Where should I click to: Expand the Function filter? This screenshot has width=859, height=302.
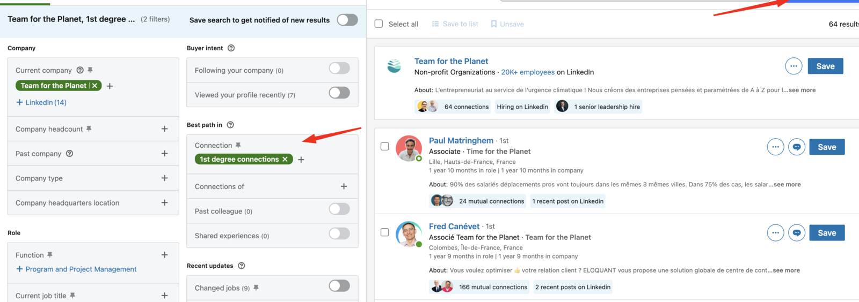pyautogui.click(x=164, y=255)
